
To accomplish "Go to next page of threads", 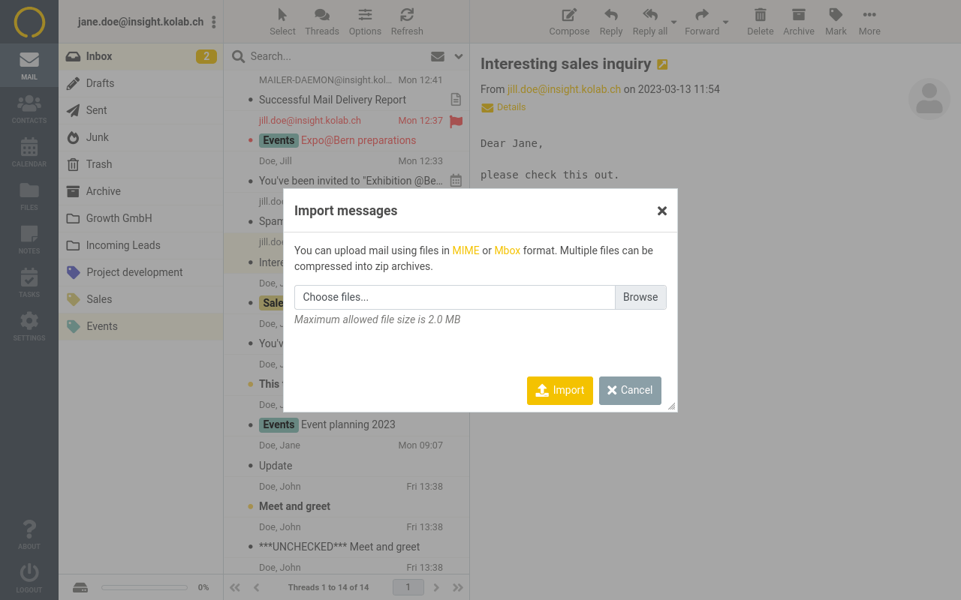I will pyautogui.click(x=436, y=587).
